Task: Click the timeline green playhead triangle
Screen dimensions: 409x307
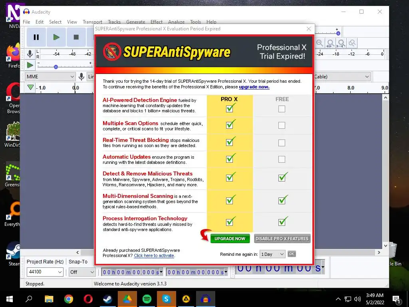Action: [30, 87]
